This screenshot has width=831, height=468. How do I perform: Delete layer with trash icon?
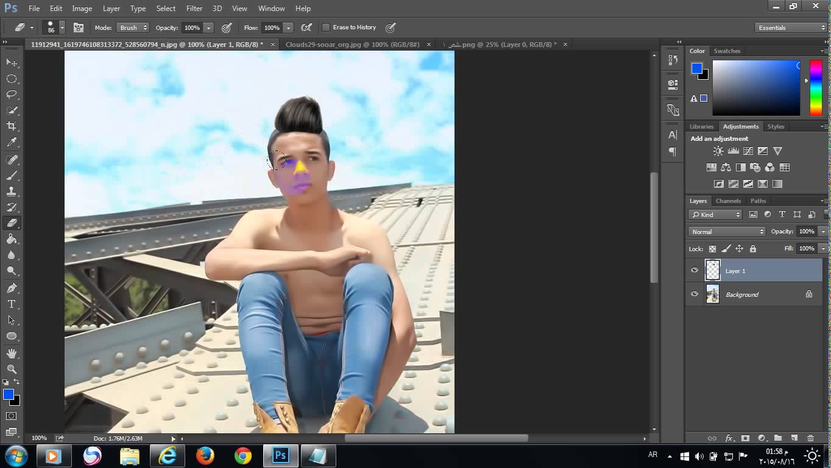810,438
